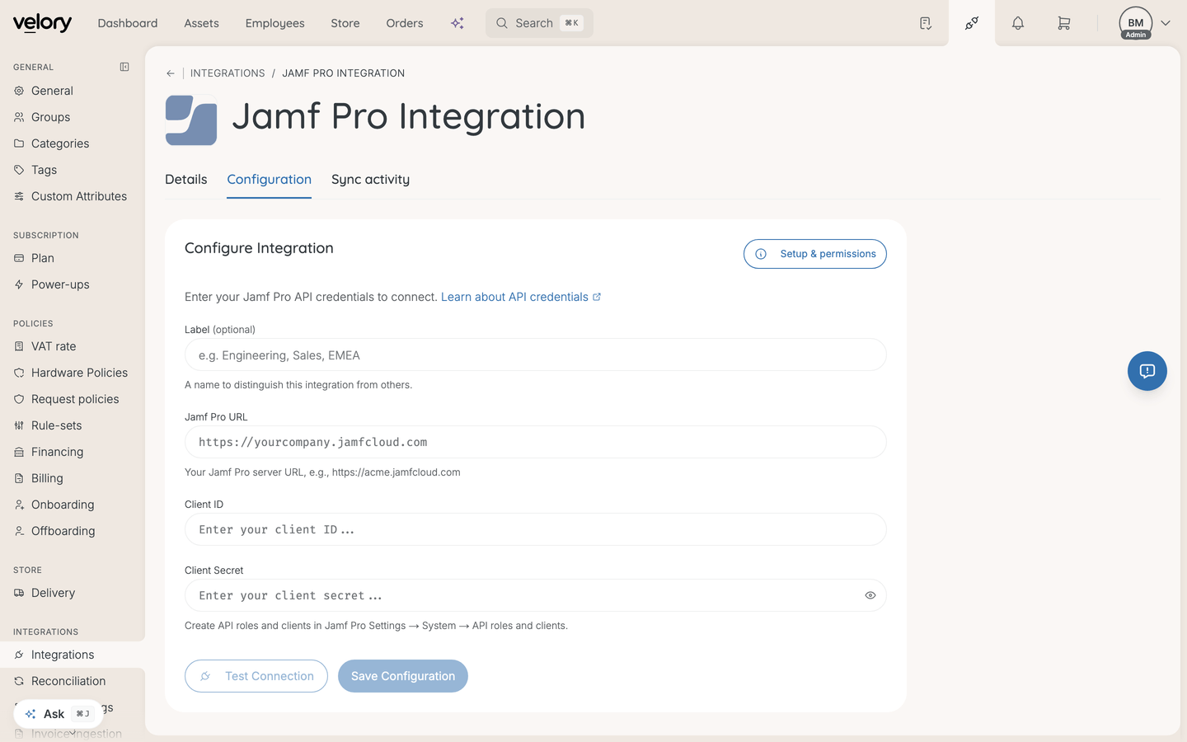Open the AI sparkle assistant icon

[x=457, y=23]
